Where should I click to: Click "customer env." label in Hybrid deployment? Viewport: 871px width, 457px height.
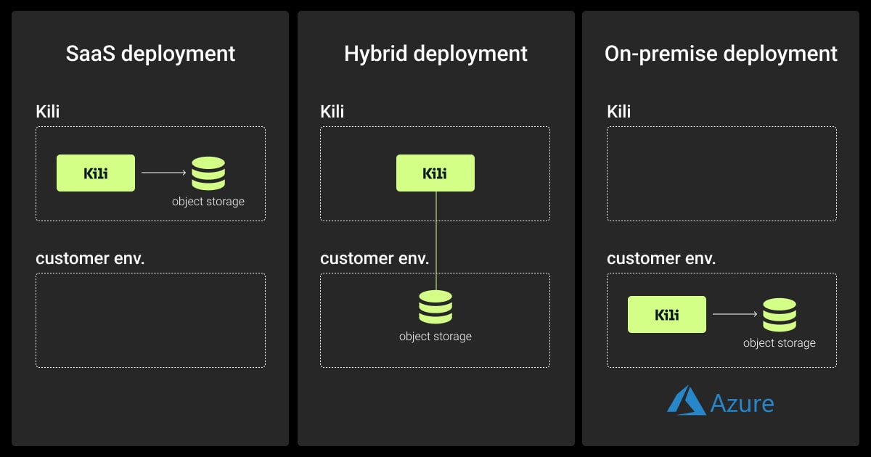[375, 258]
